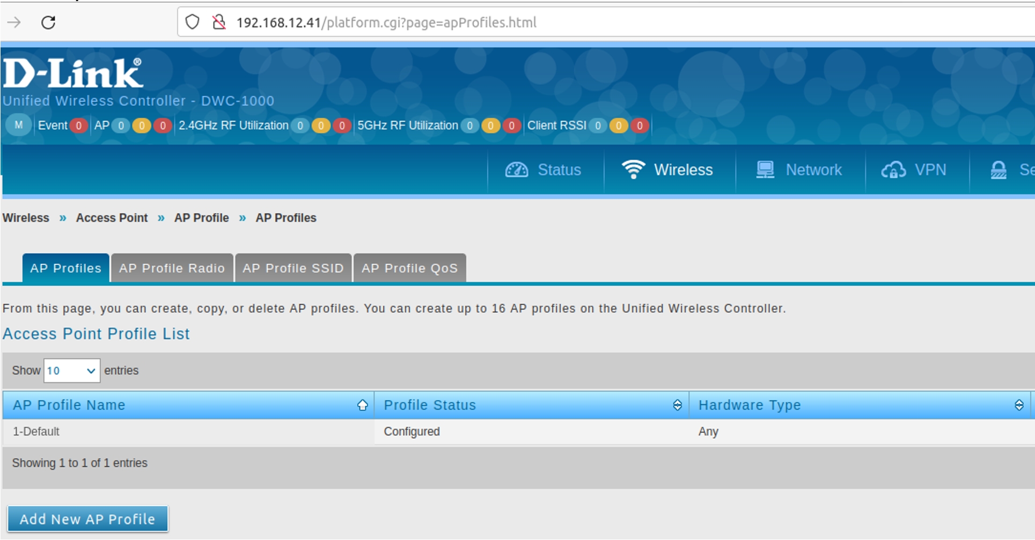Switch to AP Profile SSID tab
Viewport: 1035px width, 540px height.
tap(293, 268)
